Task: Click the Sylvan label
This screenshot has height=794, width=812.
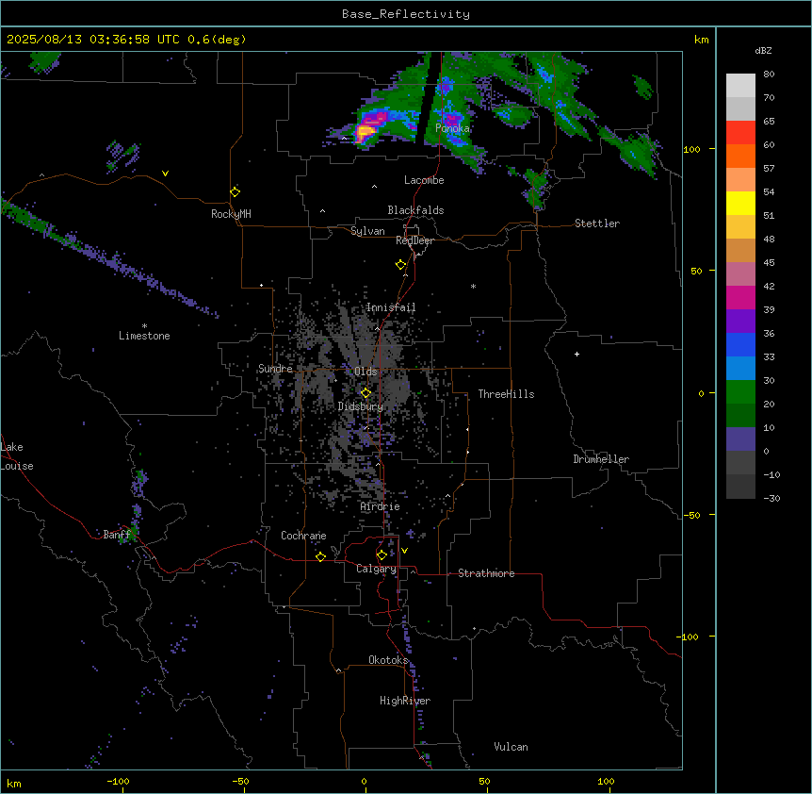Action: (x=367, y=231)
